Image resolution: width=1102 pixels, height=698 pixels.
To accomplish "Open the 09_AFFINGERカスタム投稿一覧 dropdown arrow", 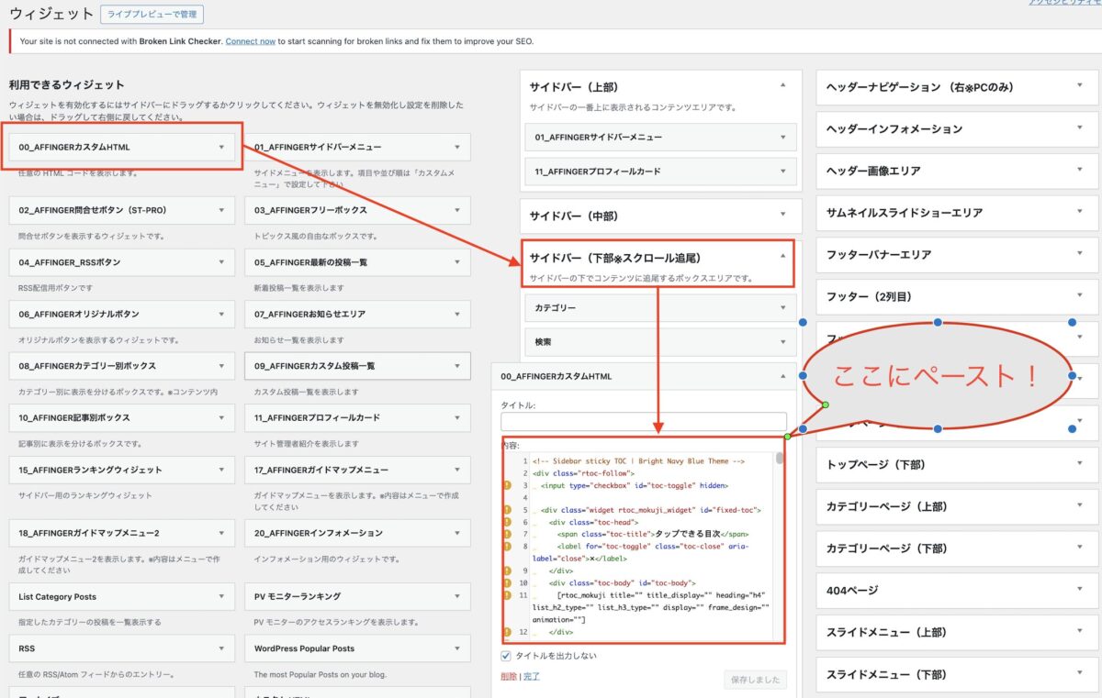I will [x=457, y=366].
